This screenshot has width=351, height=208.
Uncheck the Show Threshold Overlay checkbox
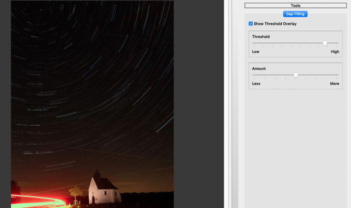pos(251,23)
